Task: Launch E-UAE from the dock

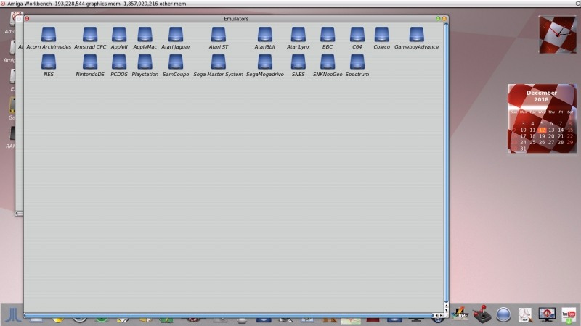Action: coord(460,314)
